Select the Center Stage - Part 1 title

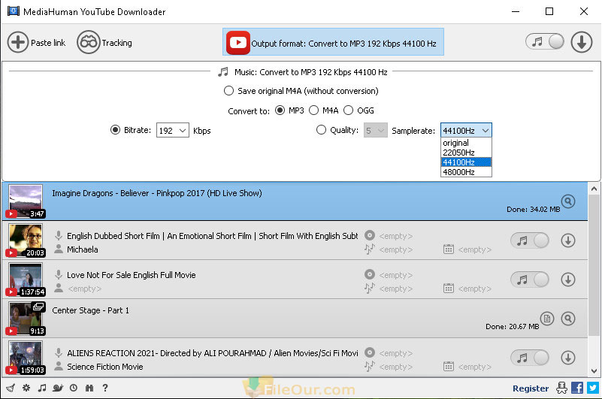click(x=91, y=310)
